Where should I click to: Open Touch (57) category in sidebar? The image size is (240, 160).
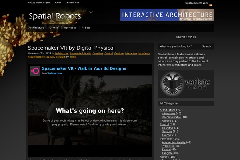click(x=166, y=135)
